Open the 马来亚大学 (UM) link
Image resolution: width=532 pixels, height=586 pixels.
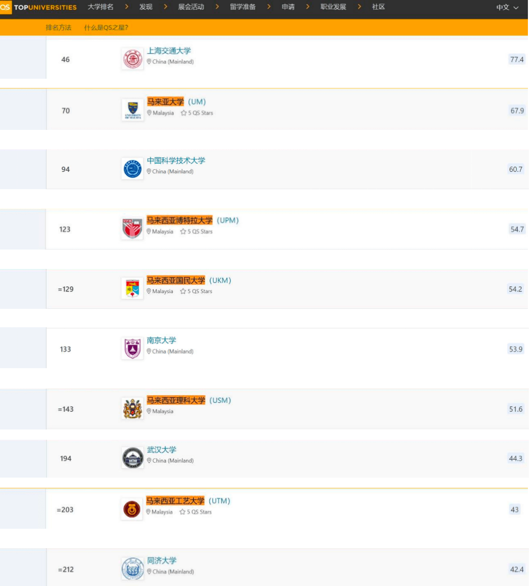point(176,102)
